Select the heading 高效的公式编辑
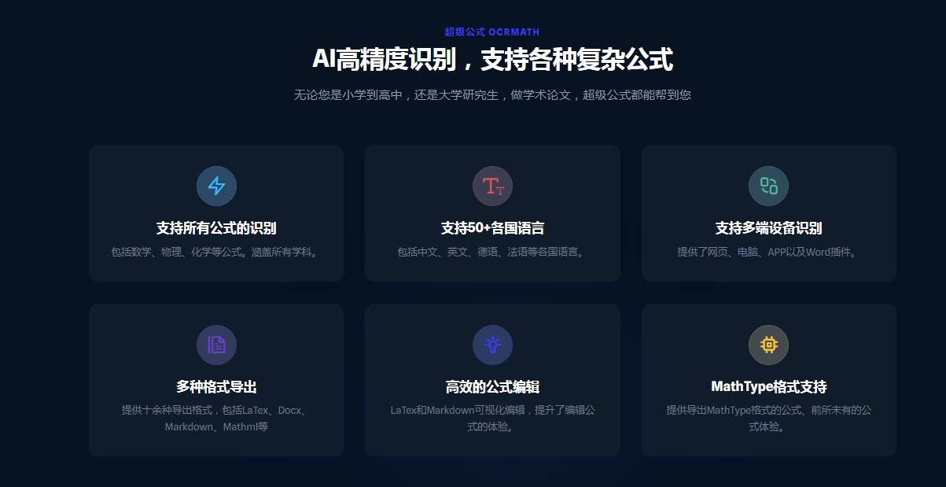 point(492,387)
